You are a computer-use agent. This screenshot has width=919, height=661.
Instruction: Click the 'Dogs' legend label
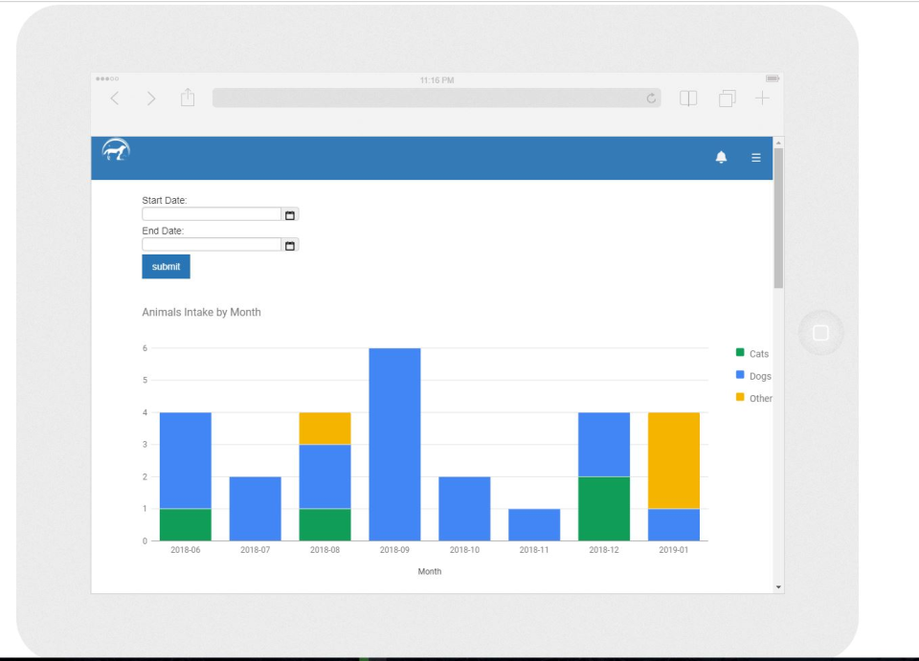coord(760,376)
